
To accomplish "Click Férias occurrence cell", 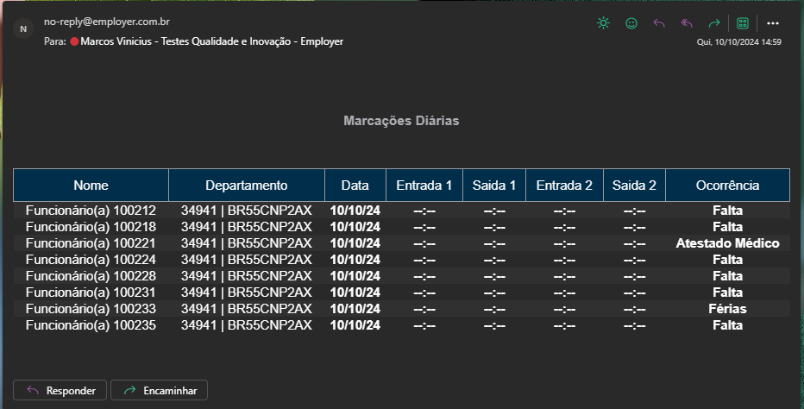I will click(x=727, y=309).
